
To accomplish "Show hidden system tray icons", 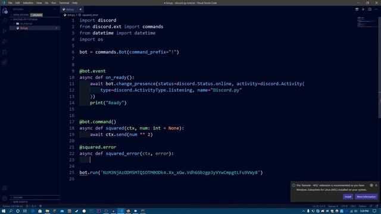I will [x=304, y=211].
